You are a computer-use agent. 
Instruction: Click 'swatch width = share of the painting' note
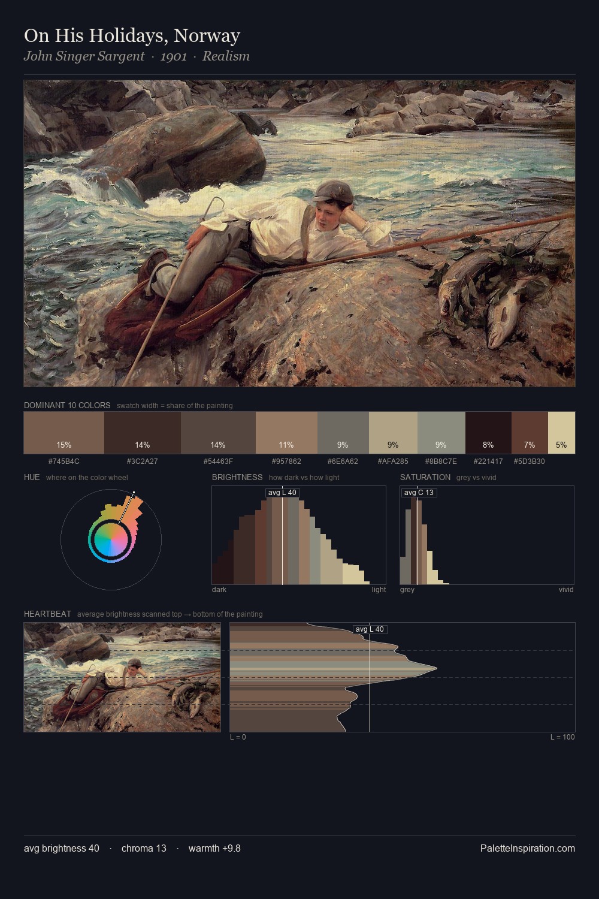click(175, 406)
